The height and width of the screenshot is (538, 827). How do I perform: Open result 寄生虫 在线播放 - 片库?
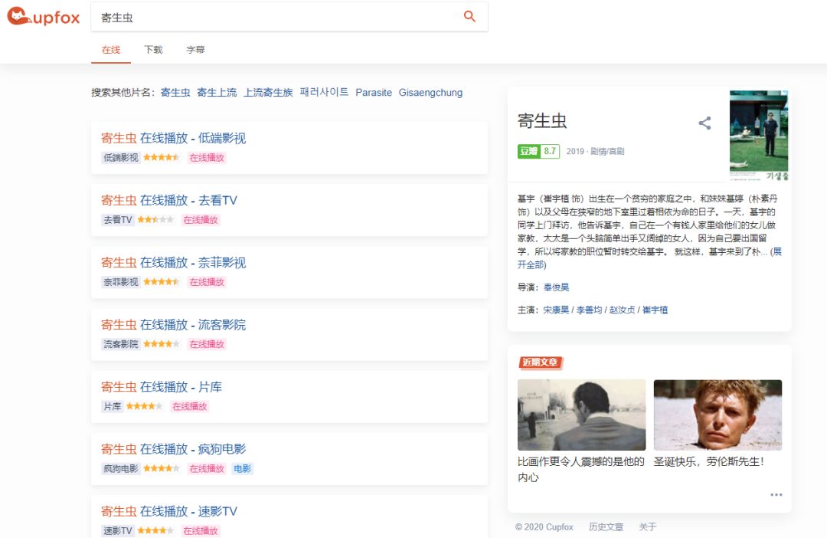pyautogui.click(x=162, y=387)
